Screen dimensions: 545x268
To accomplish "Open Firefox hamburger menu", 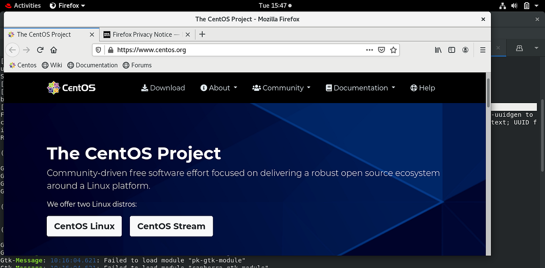I will click(x=483, y=50).
